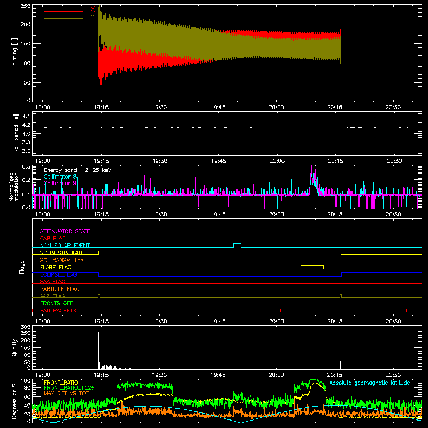Click the 'Normalized modulation' axis title
The width and height of the screenshot is (428, 428).
coord(14,187)
